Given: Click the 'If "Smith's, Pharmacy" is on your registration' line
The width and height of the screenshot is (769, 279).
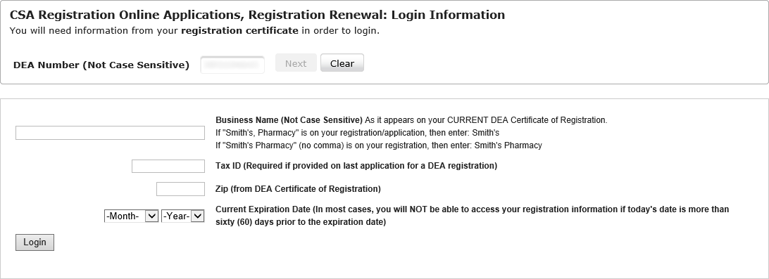Looking at the screenshot, I should click(x=358, y=133).
